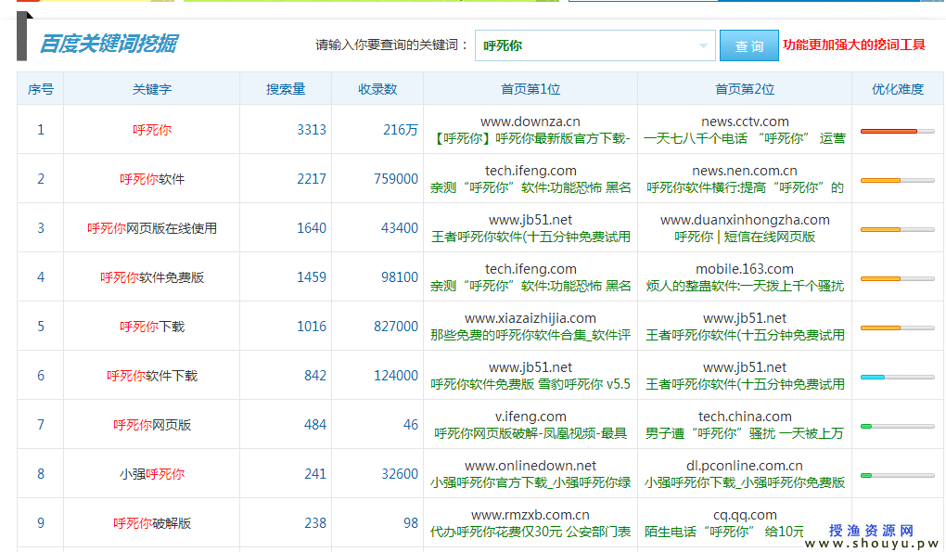This screenshot has height=552, width=946.
Task: Click the search volume value 2217
Action: coord(312,179)
